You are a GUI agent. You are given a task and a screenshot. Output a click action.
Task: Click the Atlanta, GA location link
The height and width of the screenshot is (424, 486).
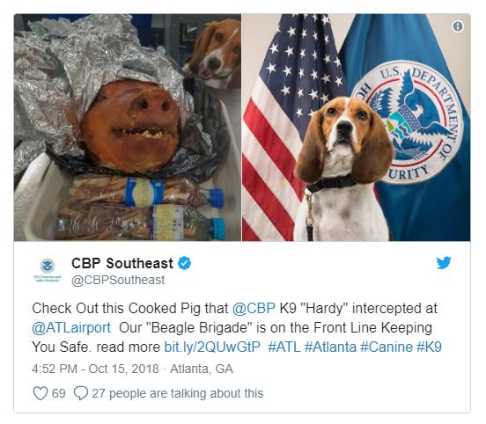coord(202,369)
